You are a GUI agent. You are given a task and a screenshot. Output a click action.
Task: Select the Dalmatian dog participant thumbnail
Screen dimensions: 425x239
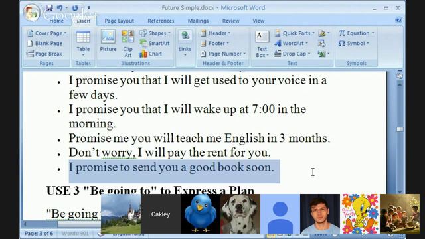[240, 214]
